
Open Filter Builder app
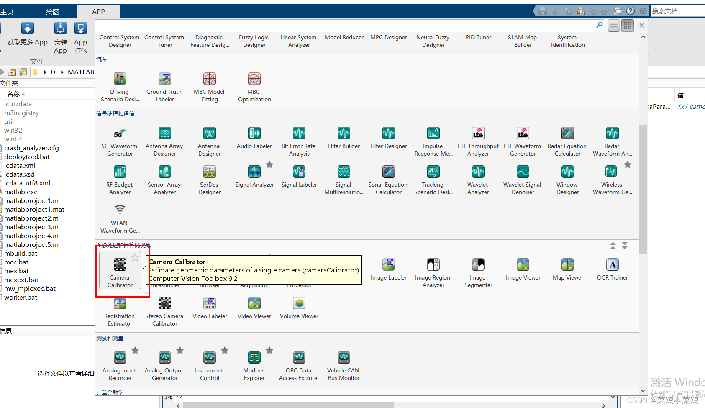[344, 138]
